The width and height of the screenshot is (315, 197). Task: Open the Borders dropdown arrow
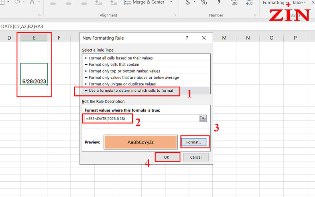pos(8,2)
